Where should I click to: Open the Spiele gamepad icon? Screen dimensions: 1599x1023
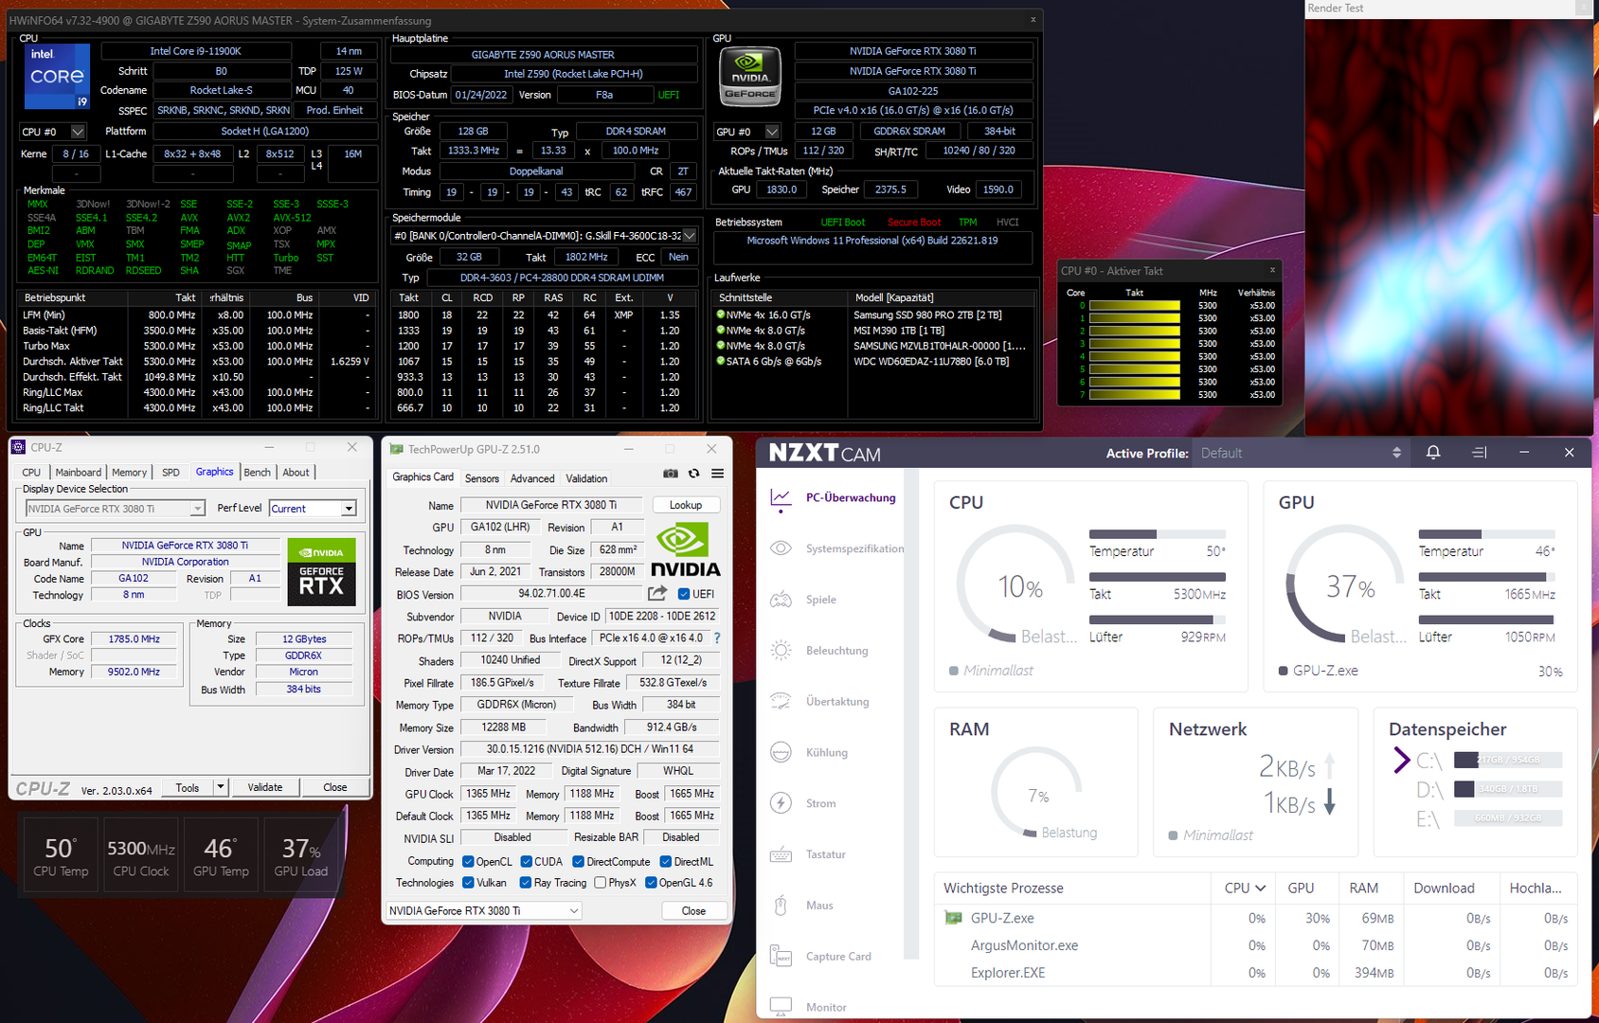781,600
